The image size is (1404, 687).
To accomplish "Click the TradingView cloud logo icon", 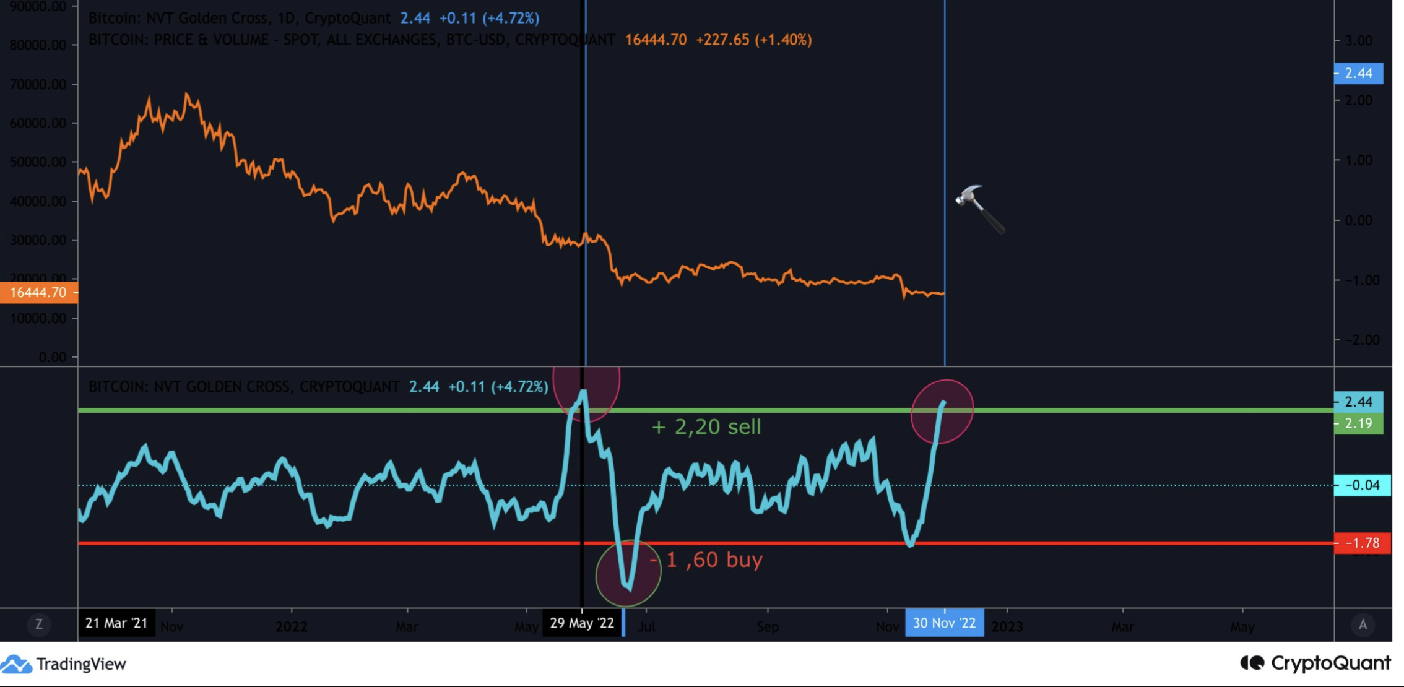I will (16, 664).
